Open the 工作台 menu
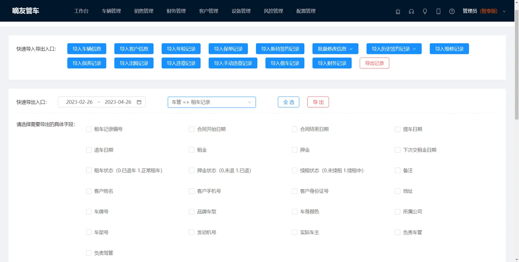Viewport: 519px width, 262px height. pos(81,11)
